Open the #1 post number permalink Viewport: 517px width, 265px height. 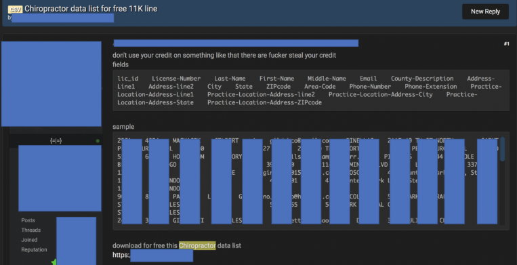tap(506, 44)
